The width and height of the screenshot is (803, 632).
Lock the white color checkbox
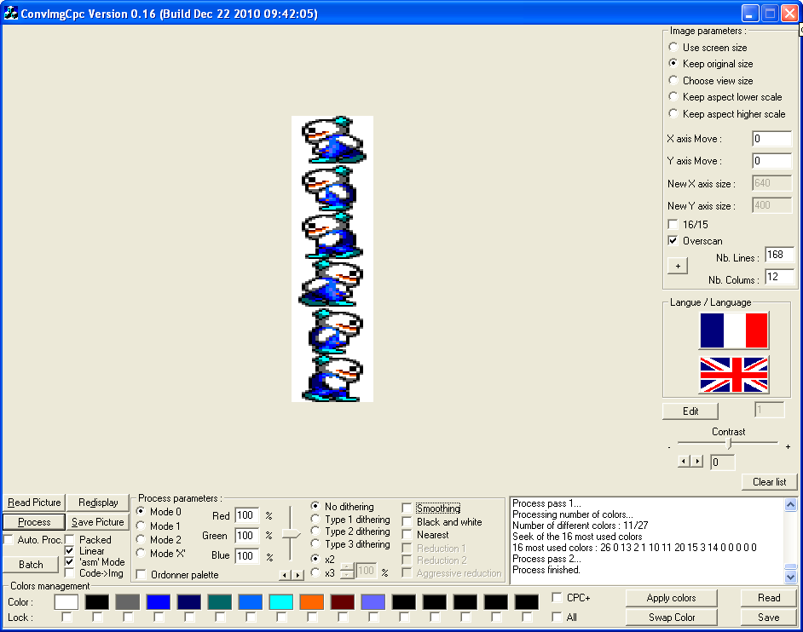(x=66, y=618)
